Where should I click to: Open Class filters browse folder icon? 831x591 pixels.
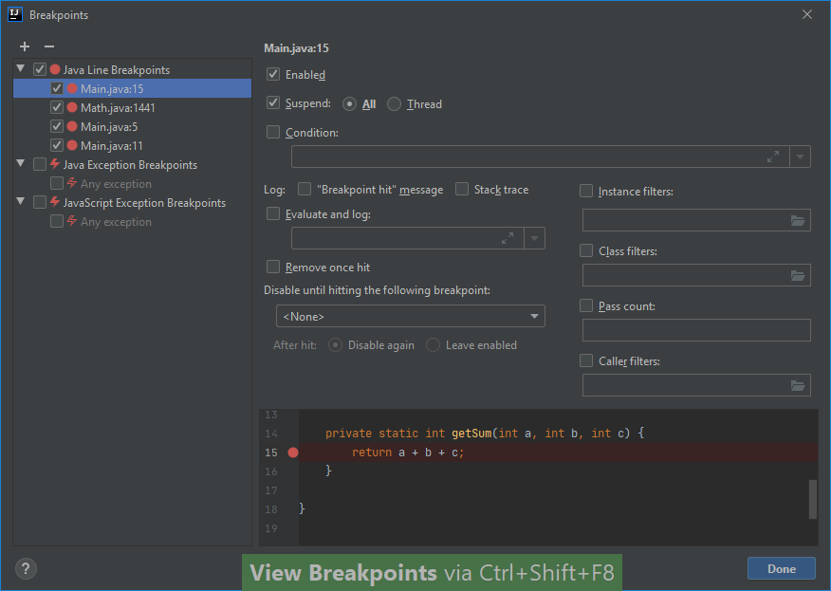pyautogui.click(x=798, y=276)
